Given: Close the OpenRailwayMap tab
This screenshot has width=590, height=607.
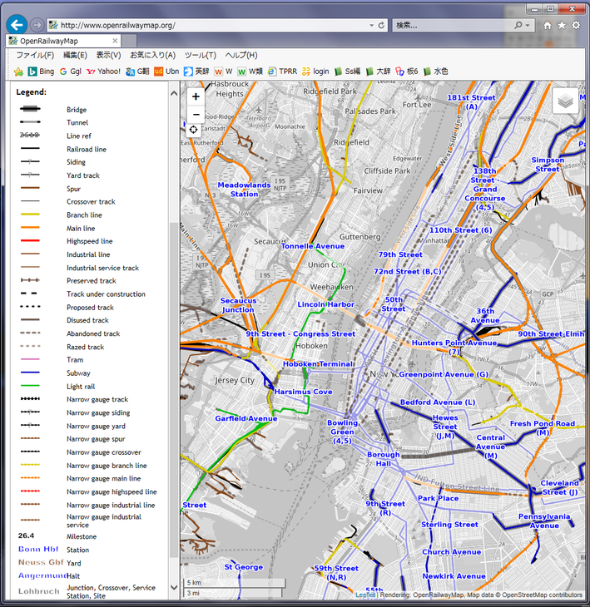Looking at the screenshot, I should (x=115, y=41).
